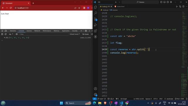
Task: Click the Port: 5500 live server item
Action: (179, 99)
